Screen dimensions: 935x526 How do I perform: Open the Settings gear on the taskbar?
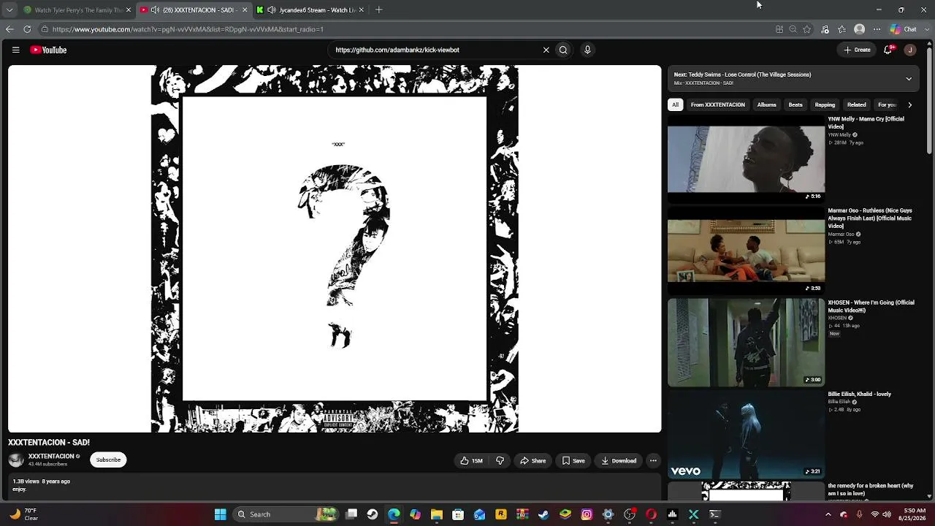click(608, 514)
